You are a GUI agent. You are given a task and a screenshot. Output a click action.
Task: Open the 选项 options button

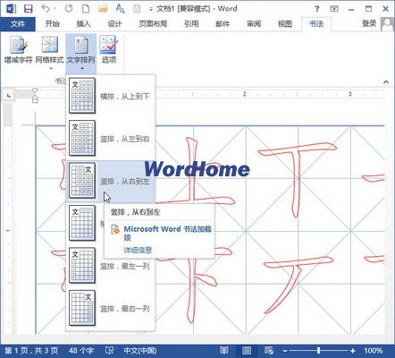pyautogui.click(x=109, y=50)
